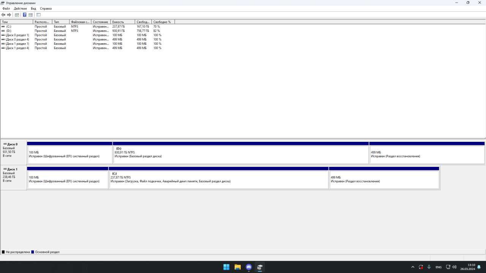Click the microphone tray icon
This screenshot has height=273, width=486.
click(429, 267)
